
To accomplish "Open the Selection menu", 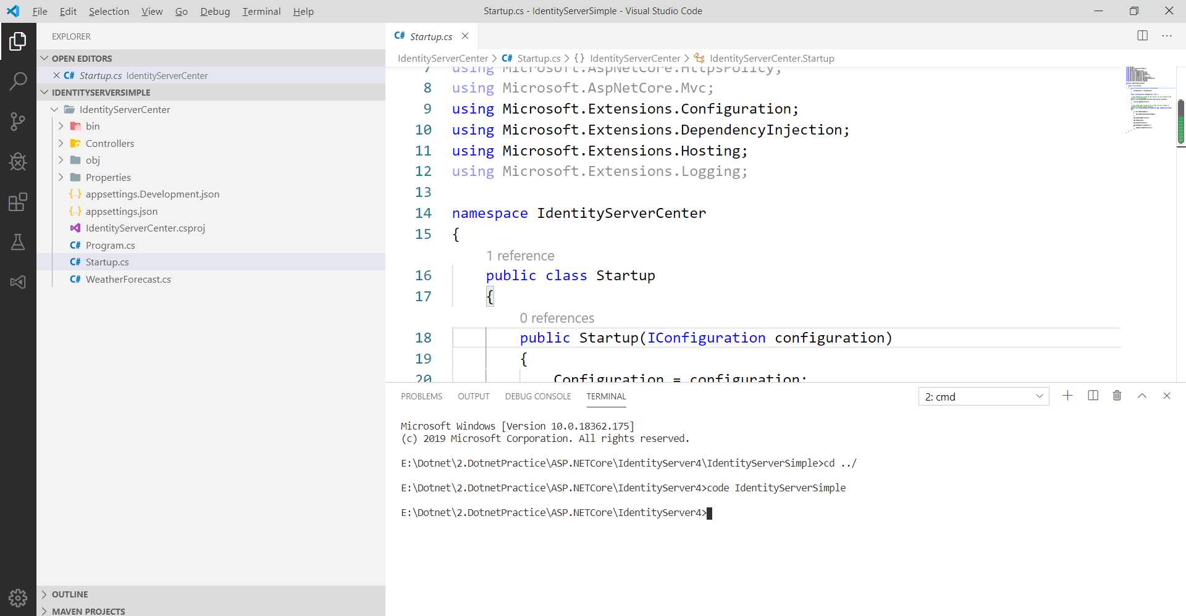I will click(109, 11).
